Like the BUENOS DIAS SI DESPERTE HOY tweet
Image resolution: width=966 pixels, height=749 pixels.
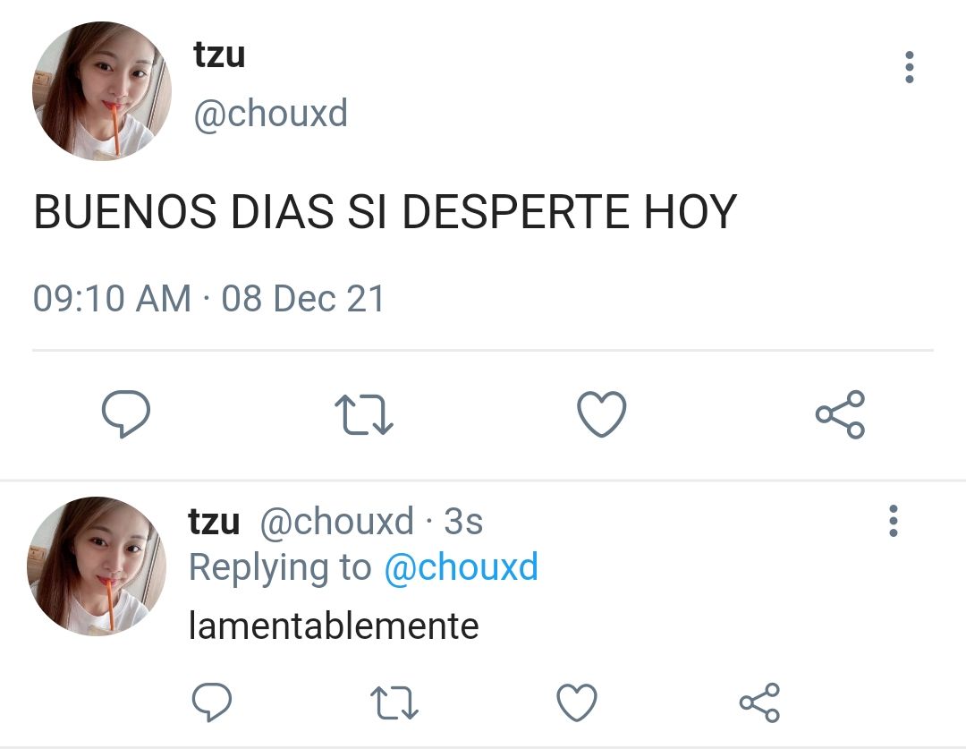602,414
